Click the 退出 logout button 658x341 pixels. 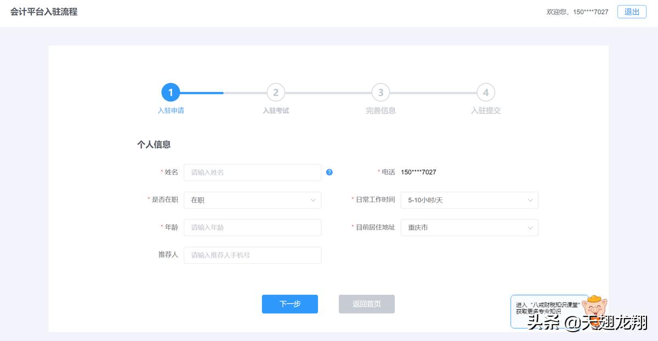pos(632,12)
